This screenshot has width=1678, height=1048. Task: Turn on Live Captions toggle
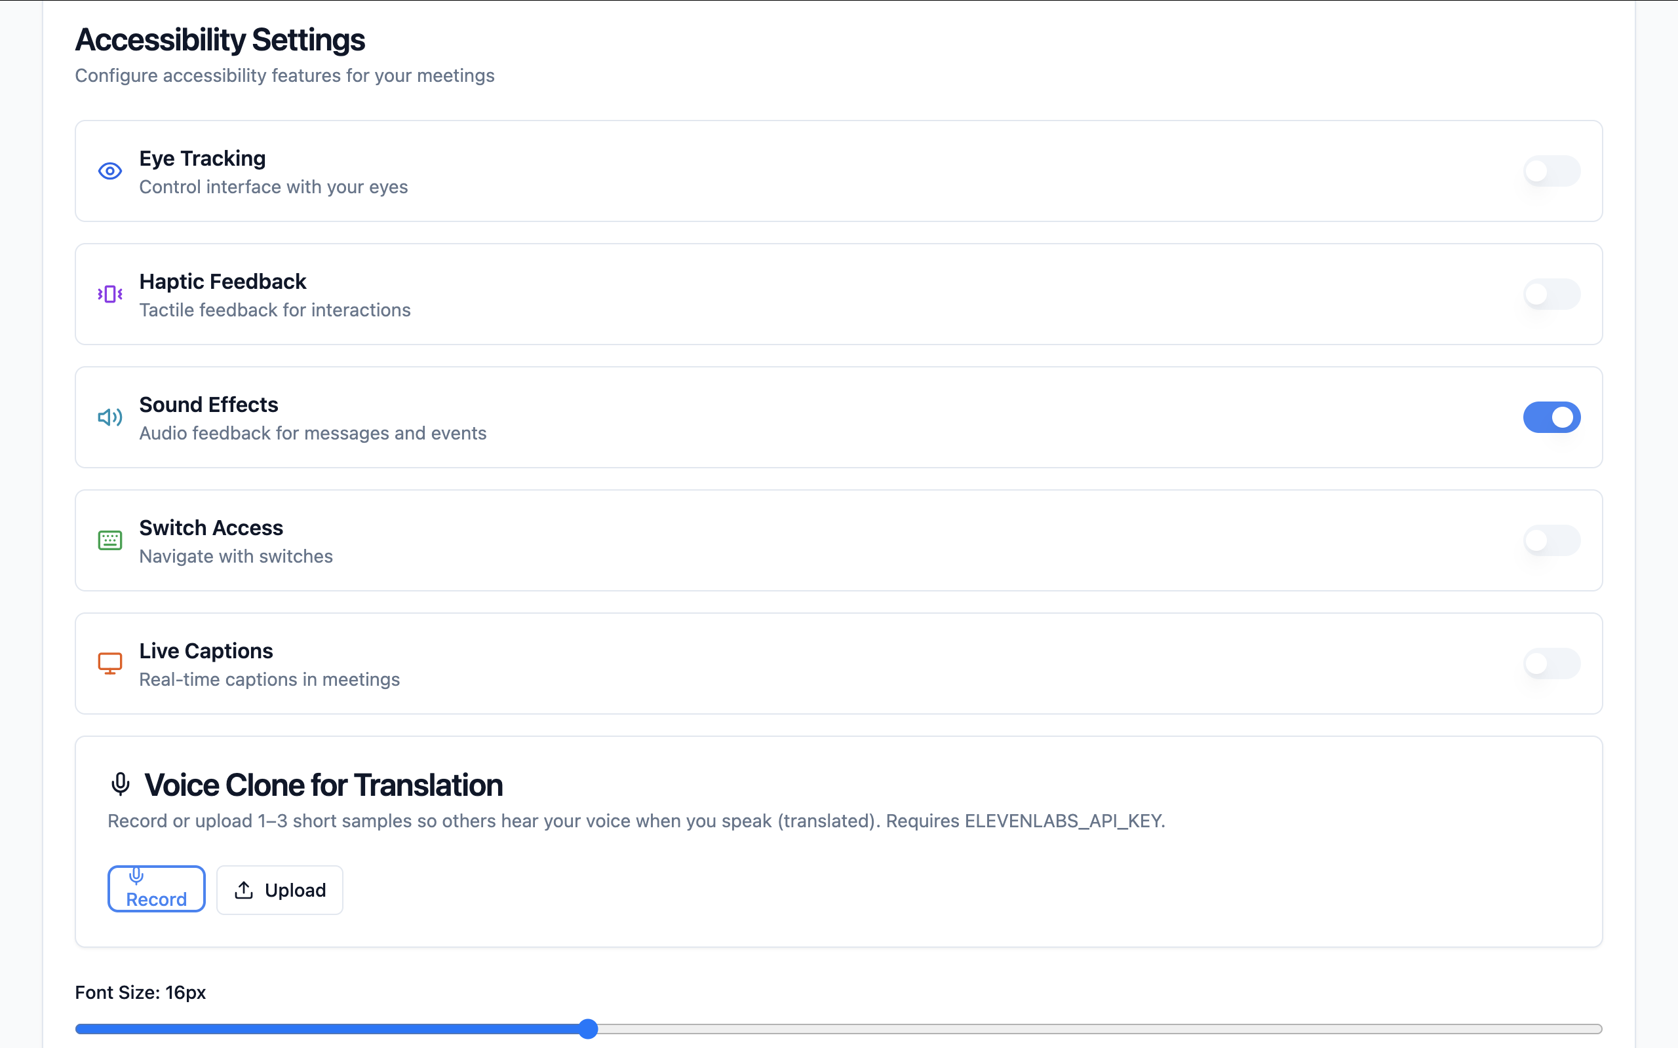[x=1551, y=664]
